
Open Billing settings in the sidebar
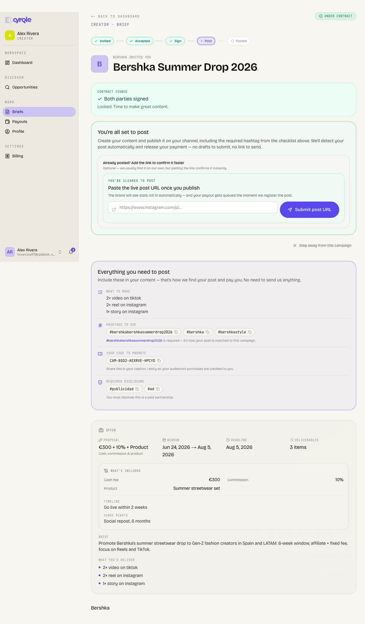click(x=39, y=156)
